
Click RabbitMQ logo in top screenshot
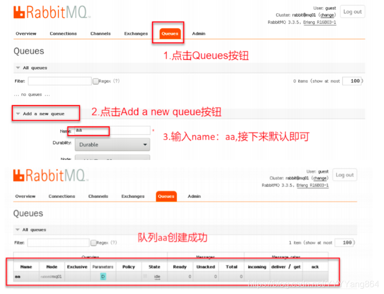(x=52, y=12)
